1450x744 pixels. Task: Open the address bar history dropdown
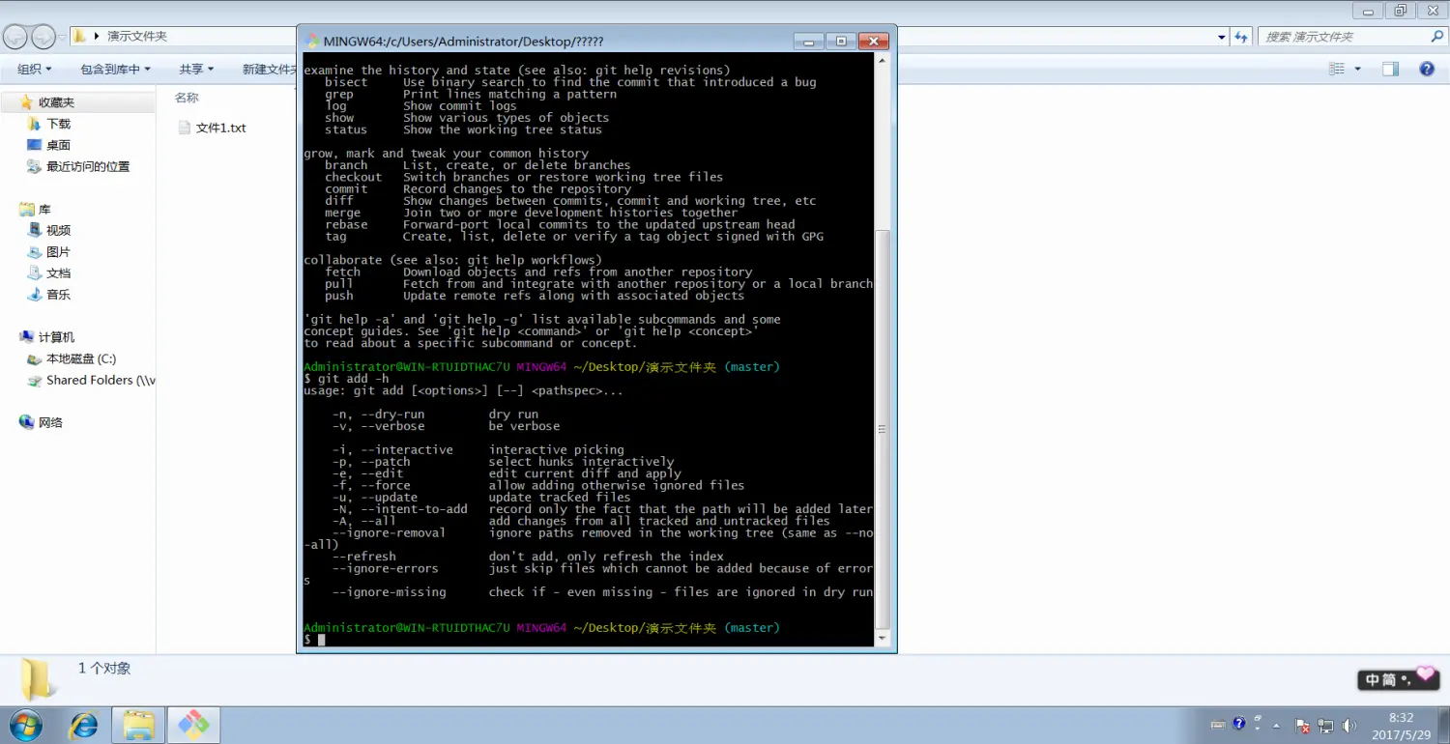1222,37
